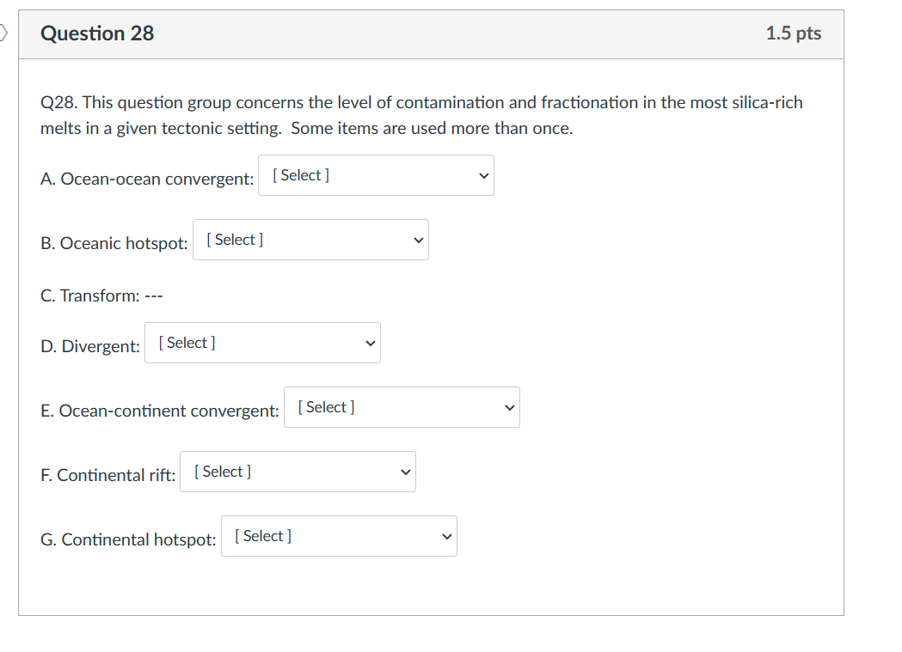Click the E. Ocean-continent convergent label
This screenshot has width=902, height=652.
click(160, 411)
